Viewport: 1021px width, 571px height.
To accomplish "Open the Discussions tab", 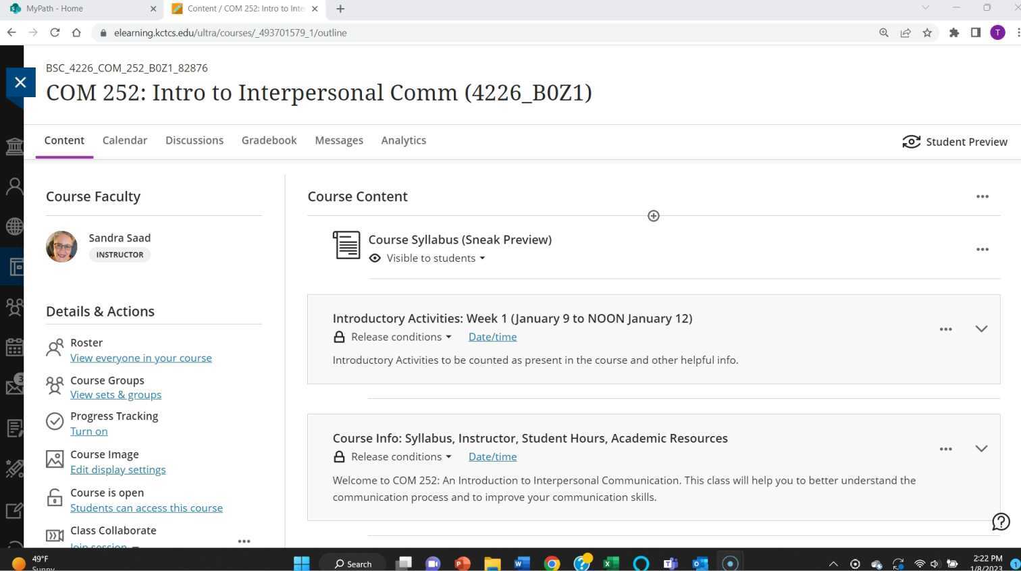I will click(x=194, y=140).
